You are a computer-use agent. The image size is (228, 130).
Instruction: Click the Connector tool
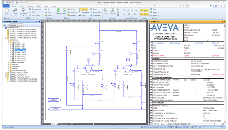point(84,12)
